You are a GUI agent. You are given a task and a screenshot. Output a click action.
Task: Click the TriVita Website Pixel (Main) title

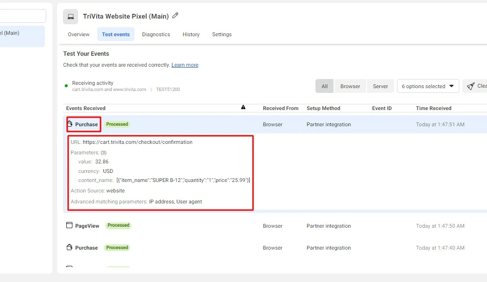coord(126,16)
